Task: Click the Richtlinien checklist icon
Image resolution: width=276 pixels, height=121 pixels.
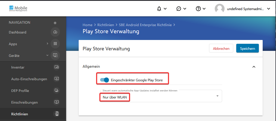Action: point(57,114)
